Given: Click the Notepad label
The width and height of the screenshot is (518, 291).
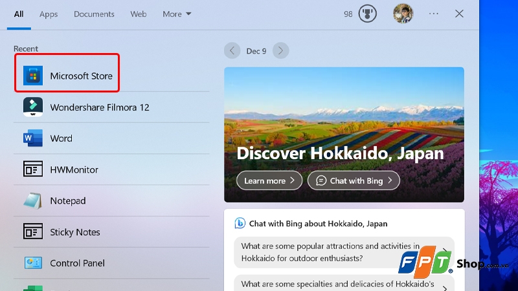Looking at the screenshot, I should [68, 200].
